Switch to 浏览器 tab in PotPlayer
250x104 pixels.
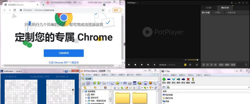pos(209,8)
